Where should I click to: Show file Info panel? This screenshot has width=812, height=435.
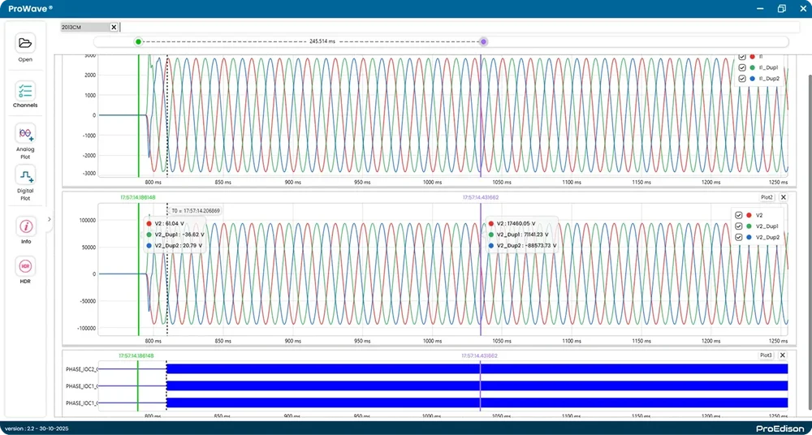[x=25, y=226]
